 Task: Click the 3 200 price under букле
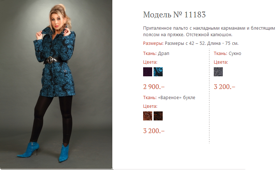point(154,131)
